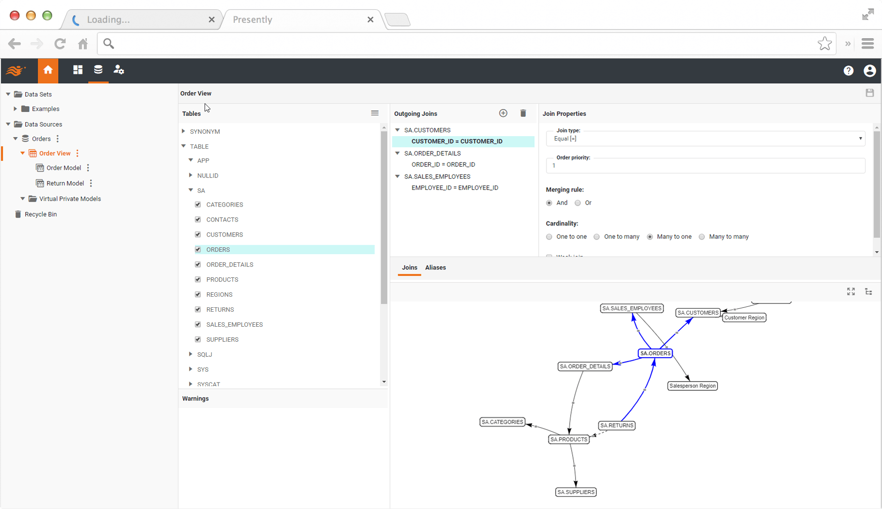Open the Order View options menu

tap(77, 153)
